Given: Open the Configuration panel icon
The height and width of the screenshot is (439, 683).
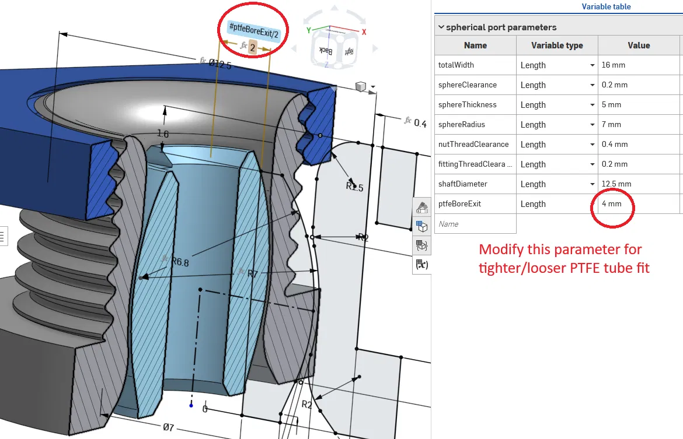Looking at the screenshot, I should coord(421,226).
